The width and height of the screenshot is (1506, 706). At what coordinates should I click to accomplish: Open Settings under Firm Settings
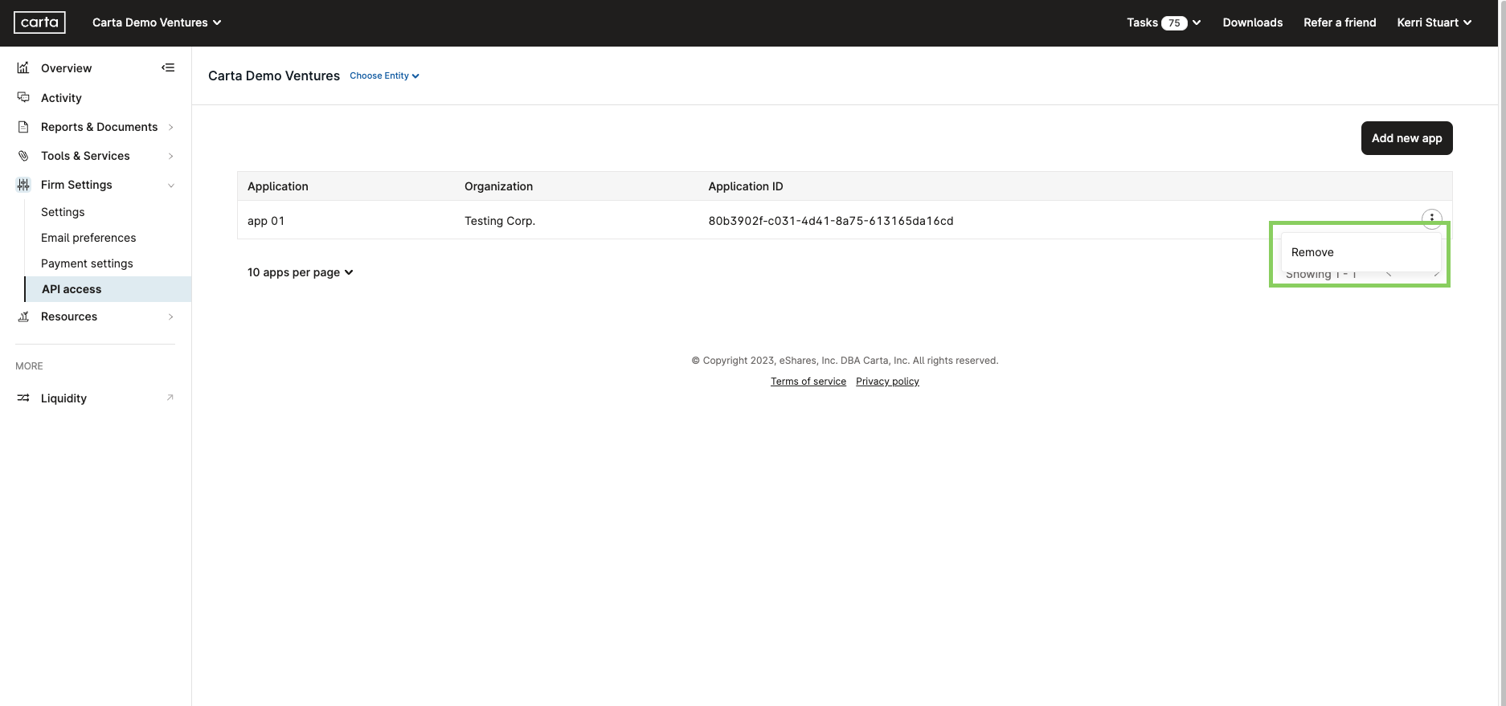click(63, 212)
